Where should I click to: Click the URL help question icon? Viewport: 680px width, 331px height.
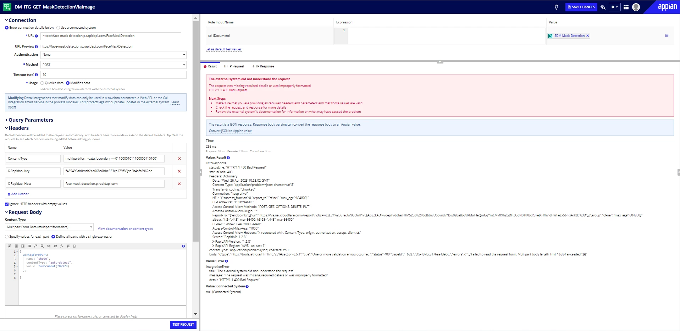36,36
